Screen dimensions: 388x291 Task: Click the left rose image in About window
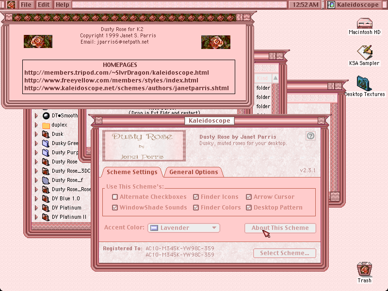click(38, 41)
